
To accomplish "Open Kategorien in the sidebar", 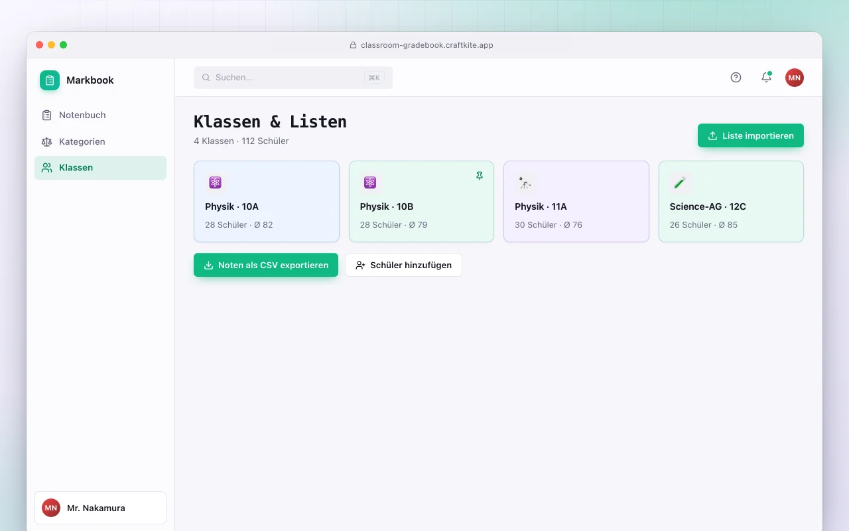I will click(100, 141).
